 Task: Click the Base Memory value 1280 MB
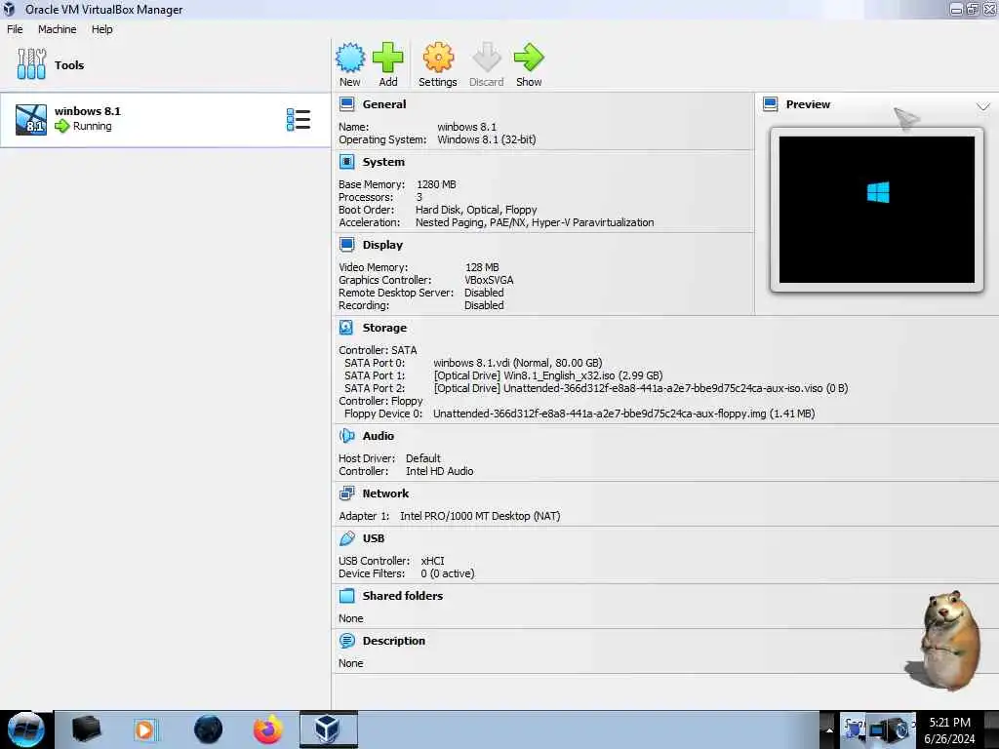tap(436, 184)
